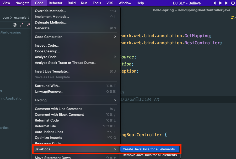Open the View menu
This screenshot has height=159, width=236.
coord(6,3)
